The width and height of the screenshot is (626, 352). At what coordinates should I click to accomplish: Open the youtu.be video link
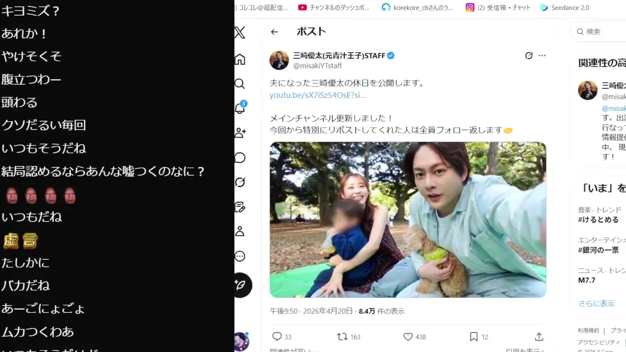(x=317, y=95)
